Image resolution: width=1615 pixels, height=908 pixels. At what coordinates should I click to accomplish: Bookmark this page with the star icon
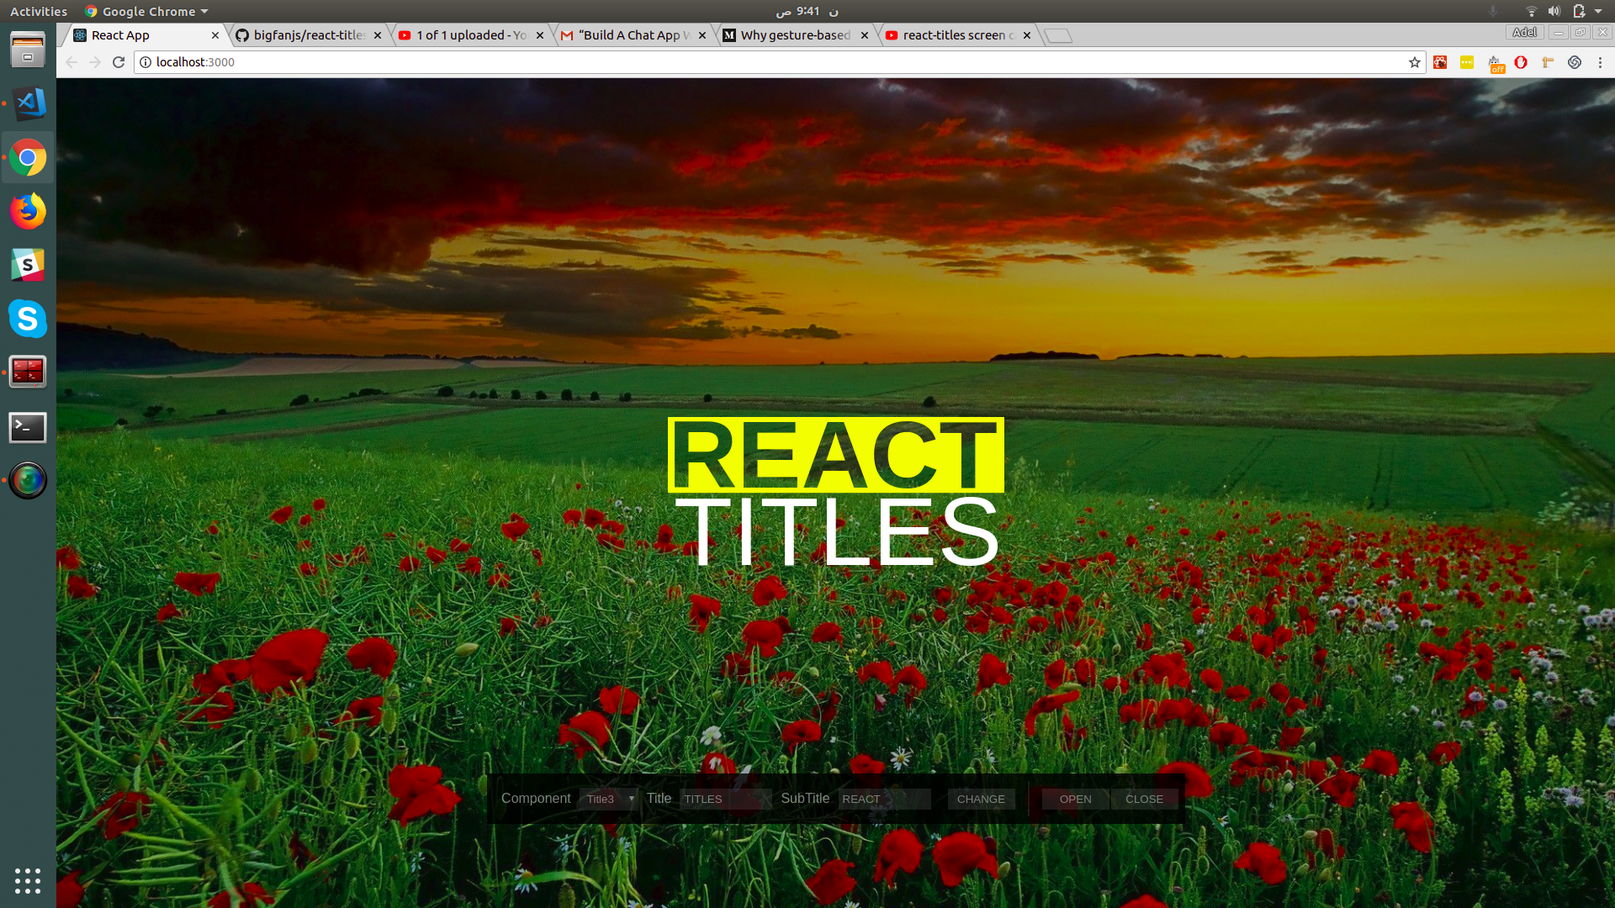(1415, 62)
